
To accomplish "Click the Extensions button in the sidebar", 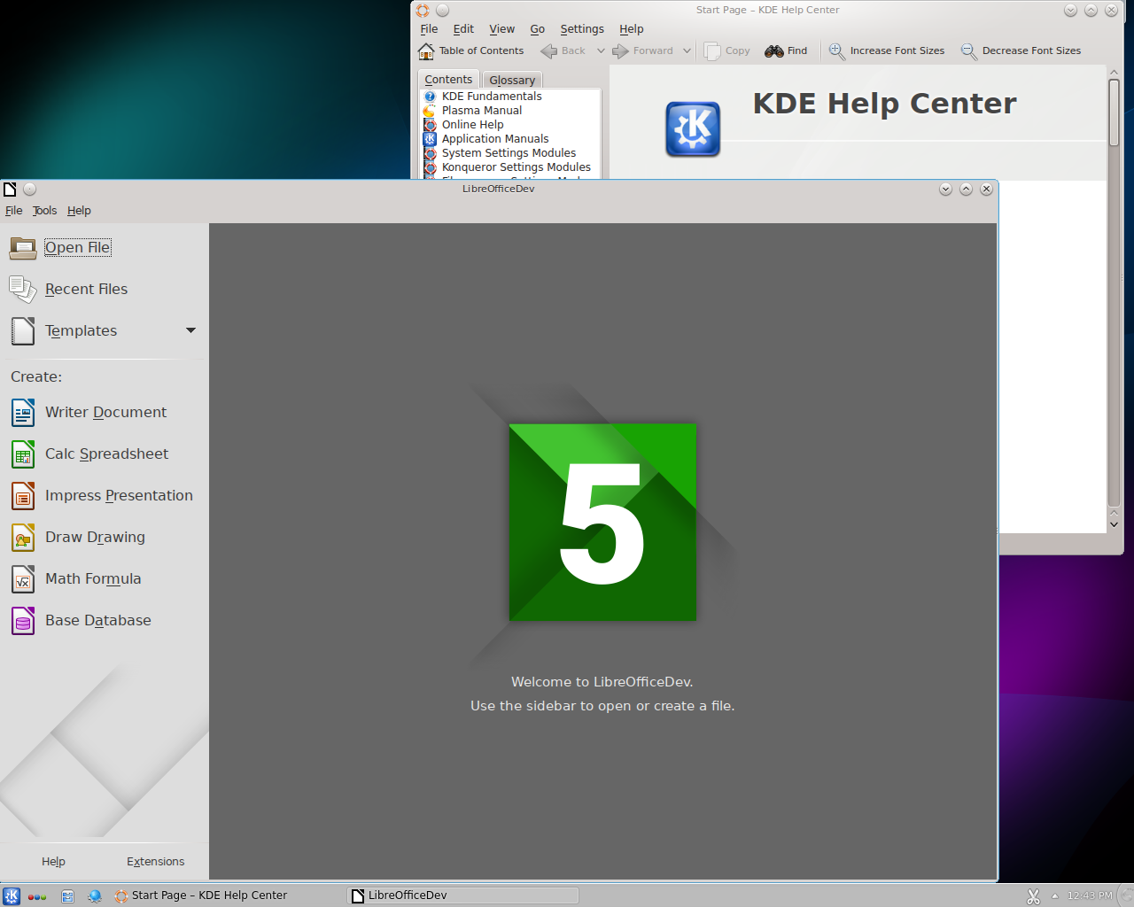I will 156,862.
